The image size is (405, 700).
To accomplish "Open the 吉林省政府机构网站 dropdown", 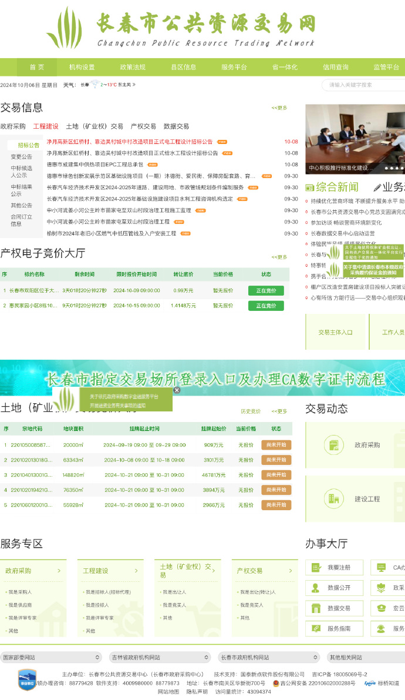I will 160,657.
